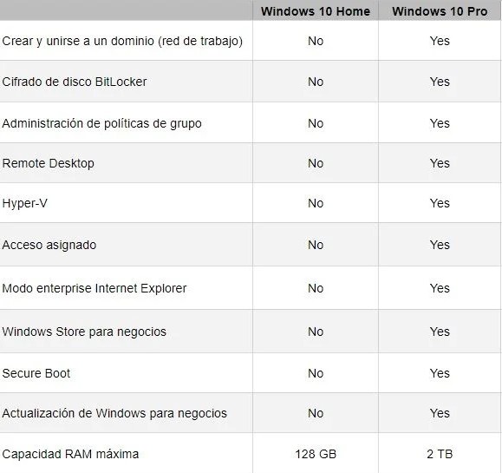Select the Capacidad RAM máxima label
502x473 pixels.
point(70,454)
